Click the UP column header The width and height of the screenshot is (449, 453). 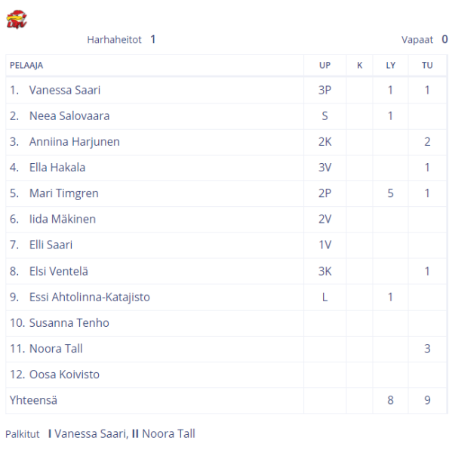pos(324,65)
